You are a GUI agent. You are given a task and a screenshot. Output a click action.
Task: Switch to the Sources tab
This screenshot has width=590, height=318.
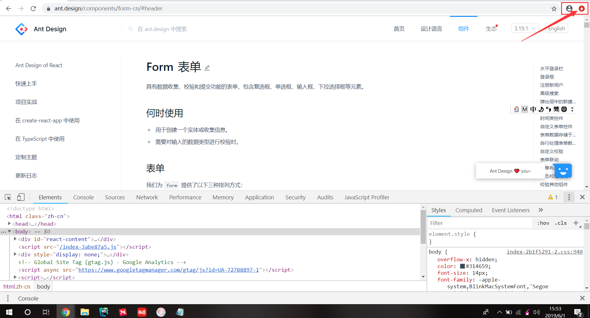(x=115, y=197)
